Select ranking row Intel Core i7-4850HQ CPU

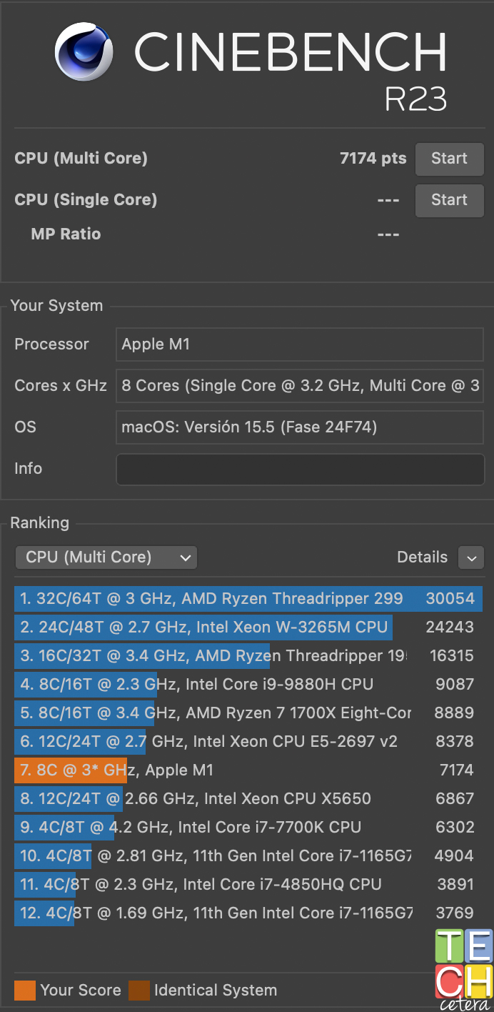pyautogui.click(x=248, y=885)
